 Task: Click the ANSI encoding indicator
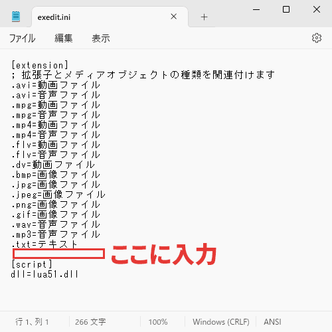[x=272, y=322]
